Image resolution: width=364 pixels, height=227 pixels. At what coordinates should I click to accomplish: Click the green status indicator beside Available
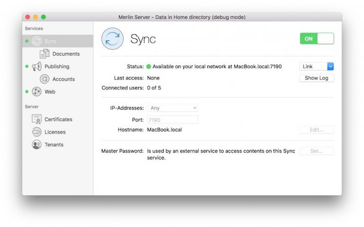[149, 67]
